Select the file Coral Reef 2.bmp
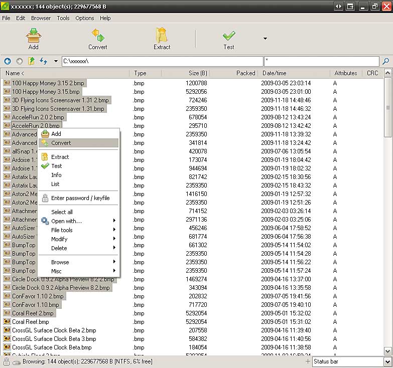Viewport: 393px width, 368px height. coord(33,313)
